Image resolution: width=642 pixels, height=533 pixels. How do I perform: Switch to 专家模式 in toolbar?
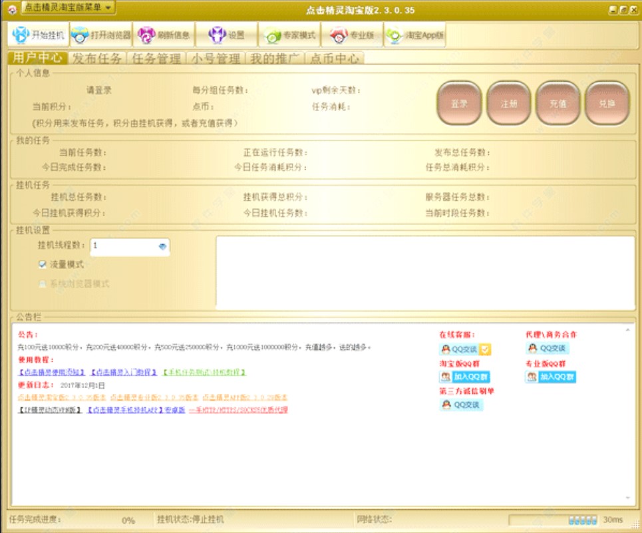273,35
